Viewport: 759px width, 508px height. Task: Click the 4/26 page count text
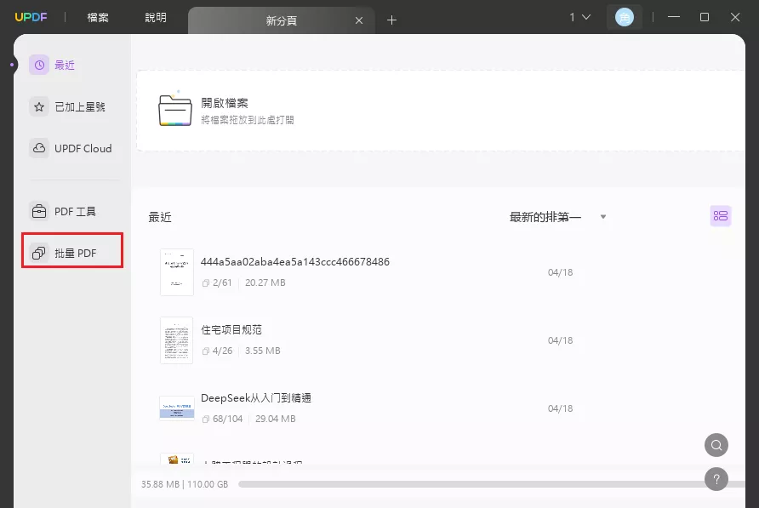point(222,351)
